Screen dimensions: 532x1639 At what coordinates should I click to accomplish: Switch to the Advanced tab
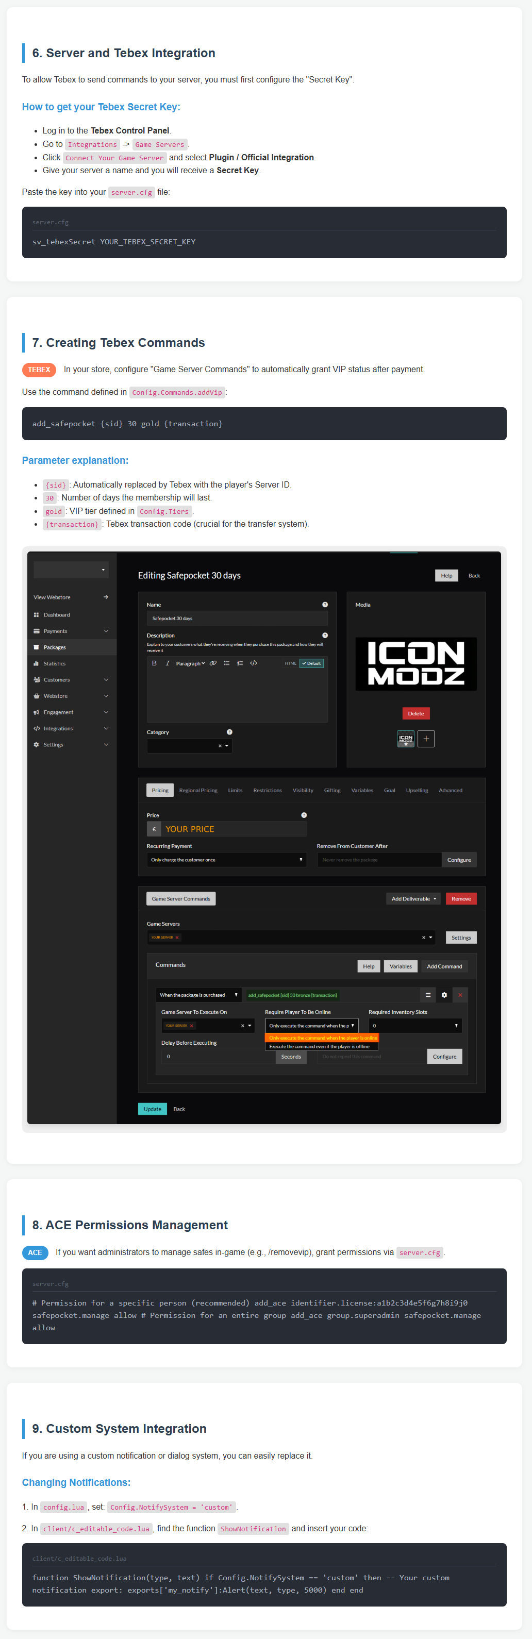451,790
